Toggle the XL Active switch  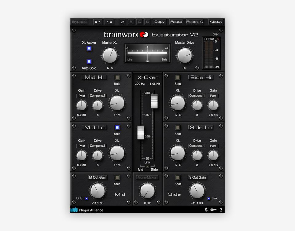pyautogui.click(x=89, y=48)
